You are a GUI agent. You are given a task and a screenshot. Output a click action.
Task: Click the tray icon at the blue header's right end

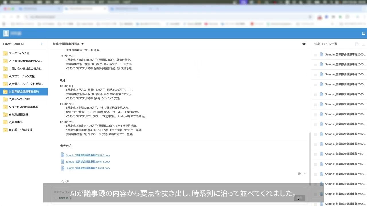pyautogui.click(x=364, y=33)
